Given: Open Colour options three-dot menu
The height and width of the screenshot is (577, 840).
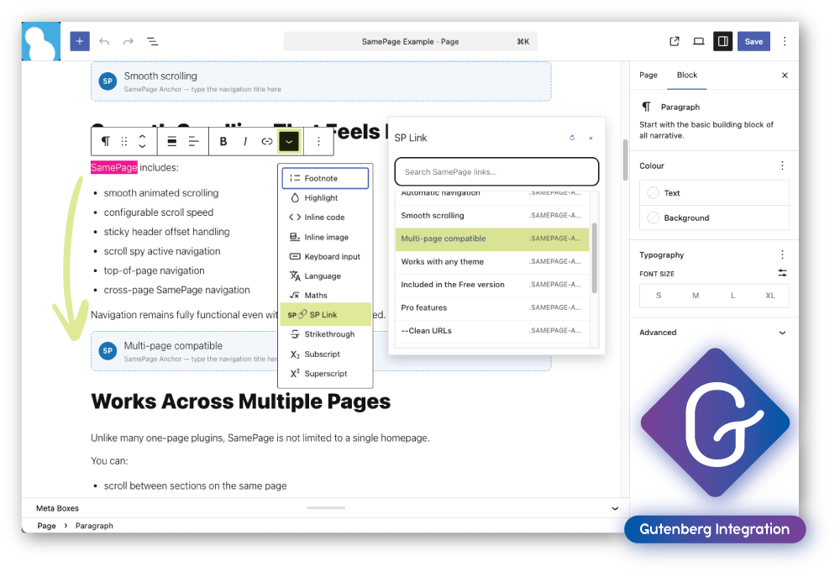Looking at the screenshot, I should pyautogui.click(x=782, y=165).
